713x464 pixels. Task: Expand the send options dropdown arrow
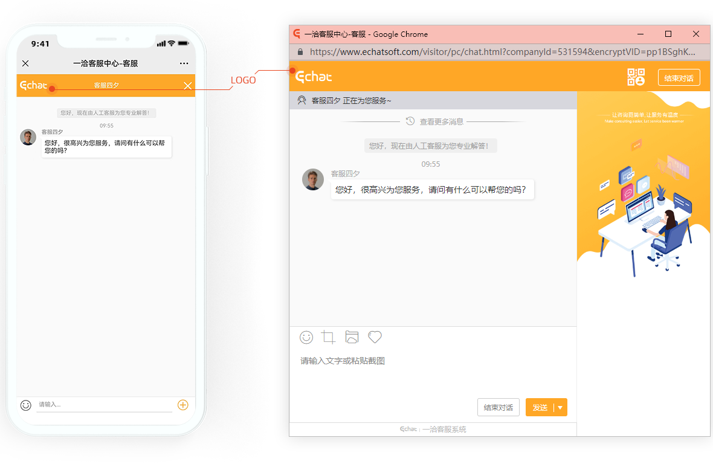[x=560, y=408]
